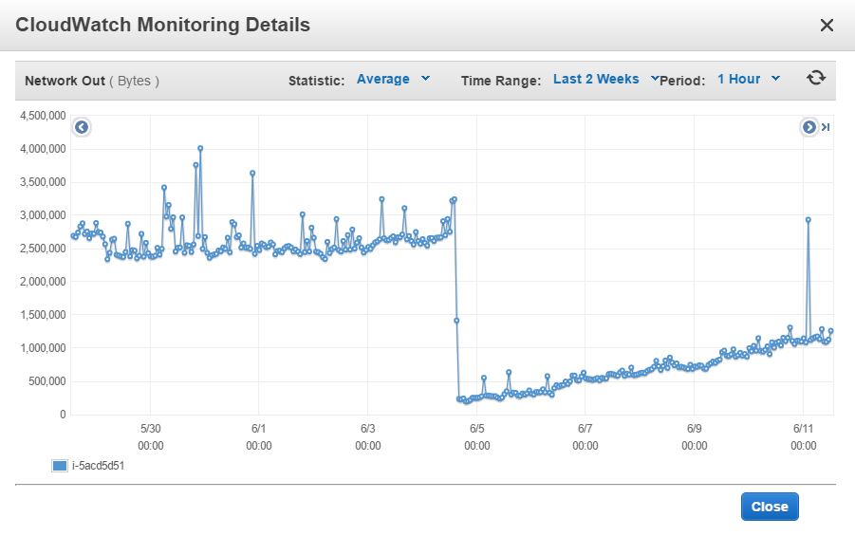The image size is (855, 536).
Task: Select the i-5acd5d51 legend label
Action: [98, 466]
